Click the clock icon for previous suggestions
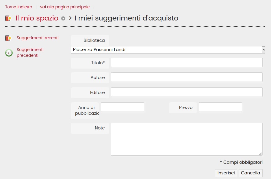 (9, 53)
